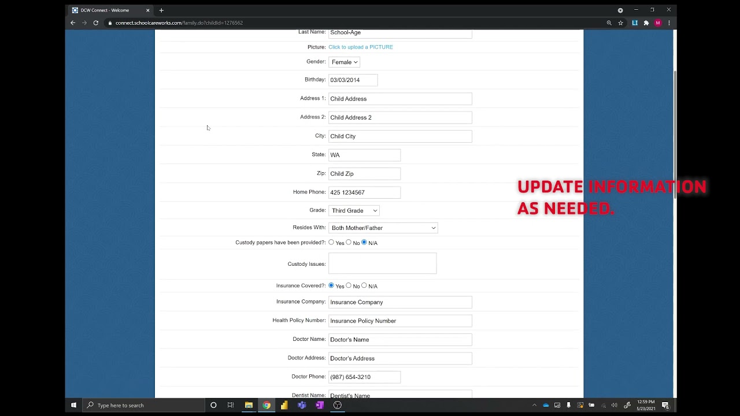Select No for Insurance Covered
This screenshot has width=740, height=416.
click(x=349, y=285)
